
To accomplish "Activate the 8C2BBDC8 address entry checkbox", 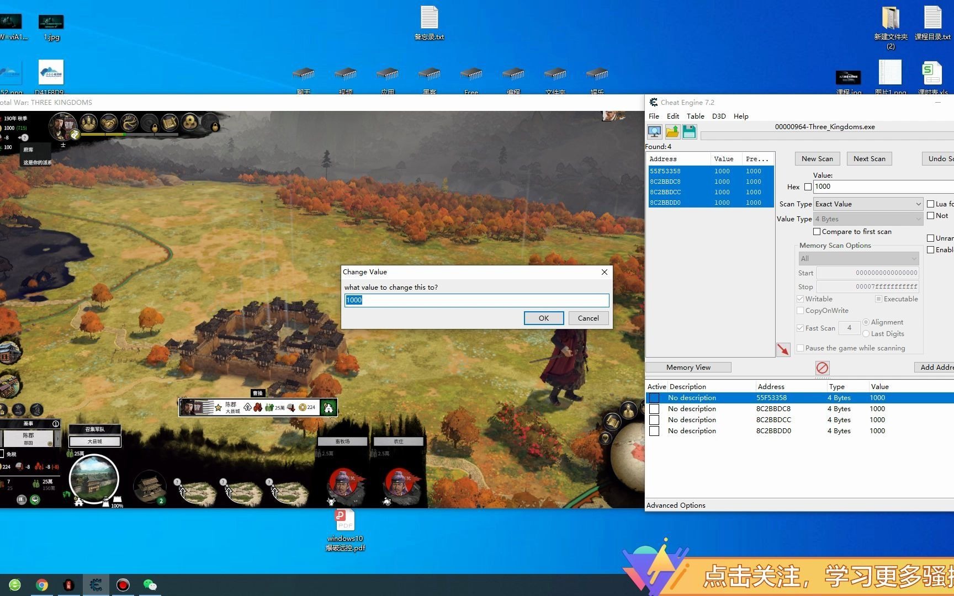I will (654, 409).
